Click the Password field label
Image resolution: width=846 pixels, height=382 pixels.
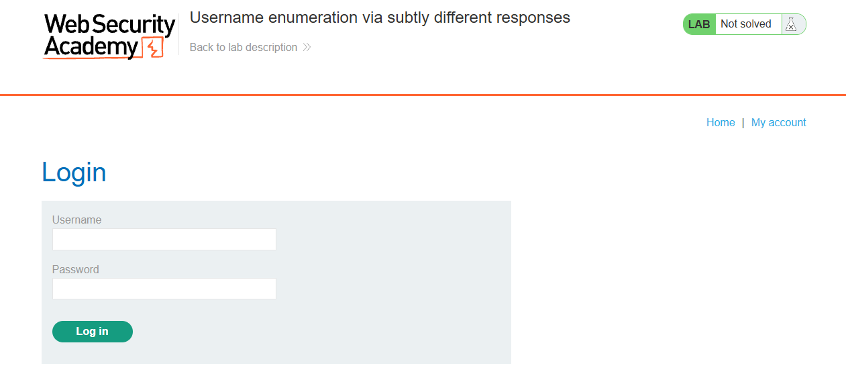76,269
